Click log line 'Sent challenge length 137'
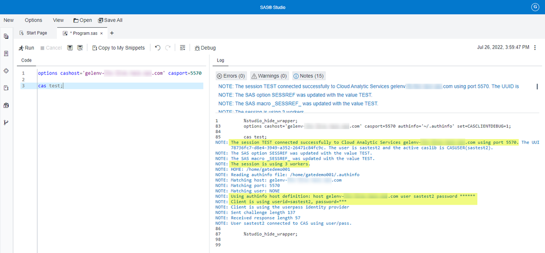The image size is (545, 253). coord(256,212)
